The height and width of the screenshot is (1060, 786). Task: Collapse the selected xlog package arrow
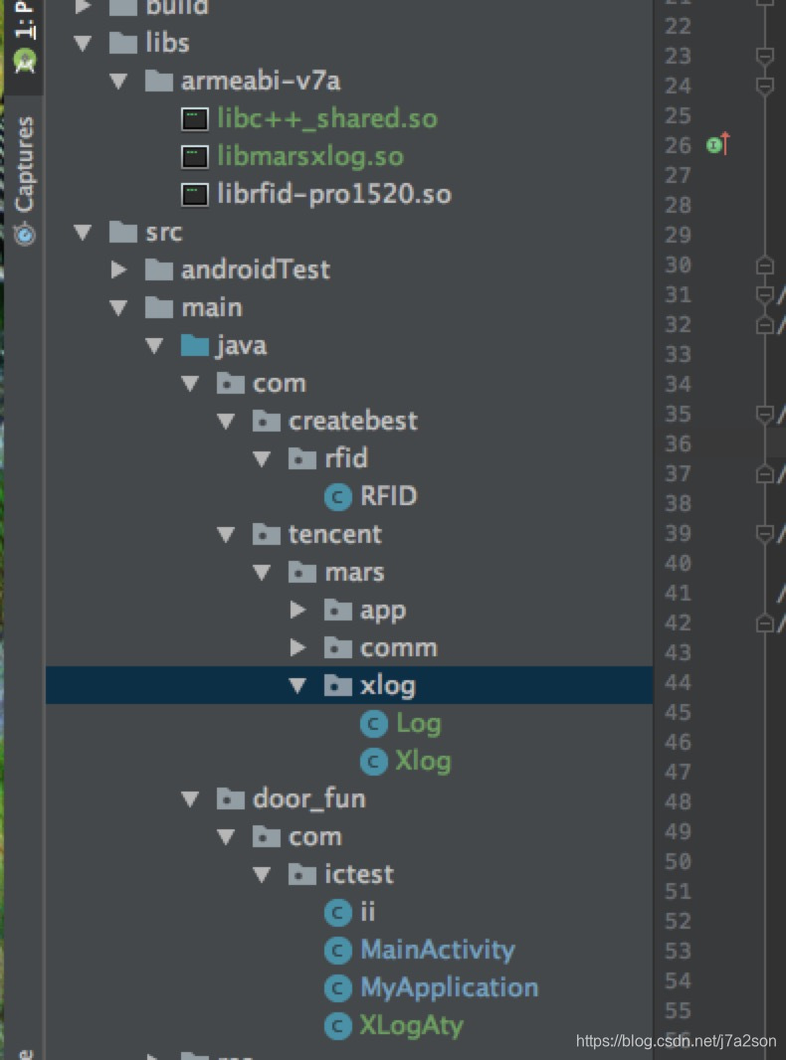[297, 685]
